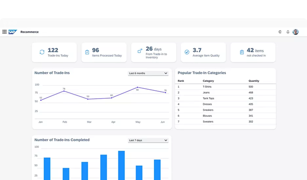Screen dimensions: 307x180
Task: Select the Jeans category row
Action: tap(225, 93)
